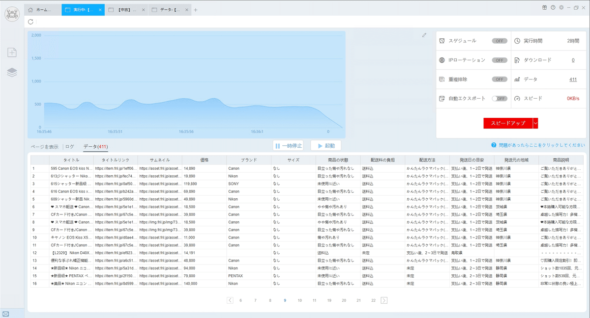Click the gauge icon beside スピード
This screenshot has width=590, height=318.
[517, 98]
